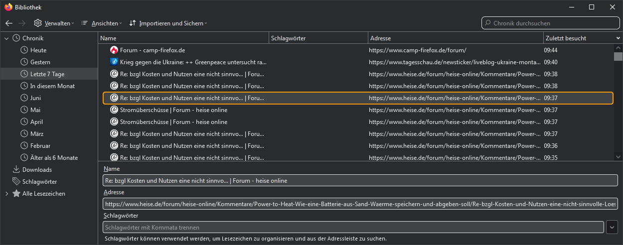Image resolution: width=623 pixels, height=245 pixels.
Task: Click the Alle Lesezeichen star icon
Action: (16, 194)
